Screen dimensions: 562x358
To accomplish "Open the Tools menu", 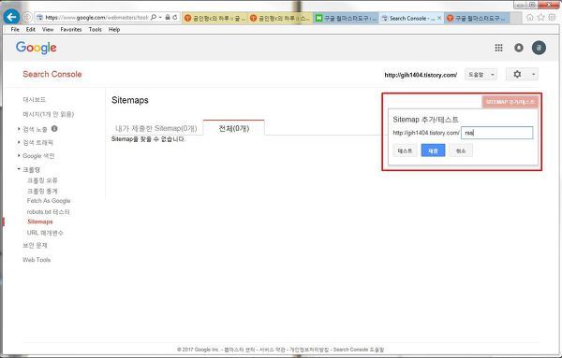I will click(x=95, y=29).
